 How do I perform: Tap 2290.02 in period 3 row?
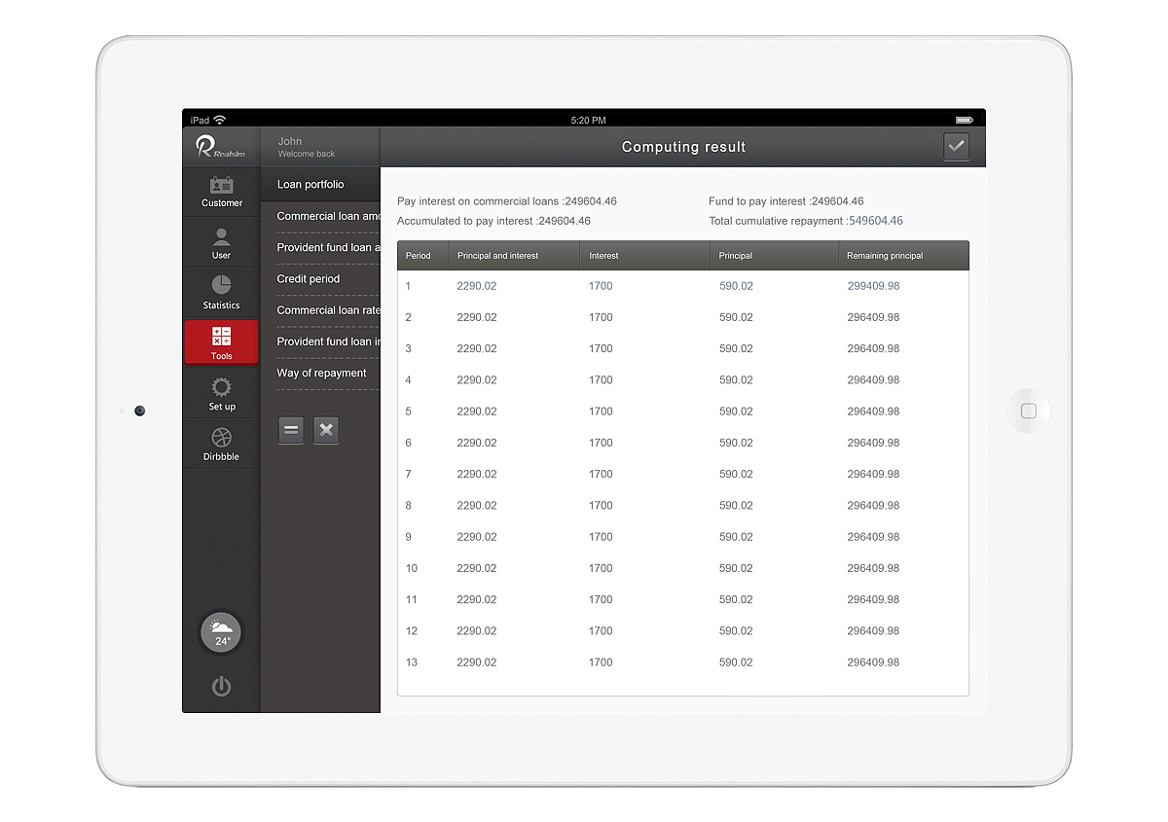[x=477, y=348]
